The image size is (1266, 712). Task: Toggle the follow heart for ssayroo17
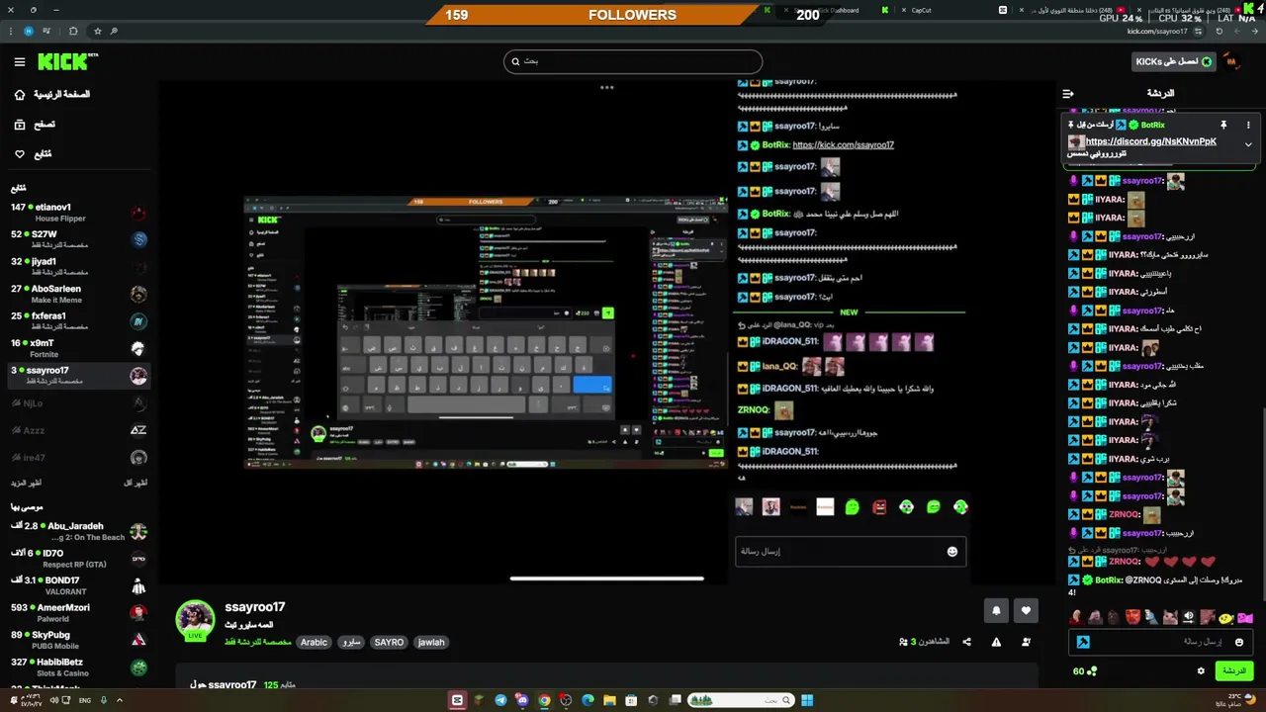1026,611
